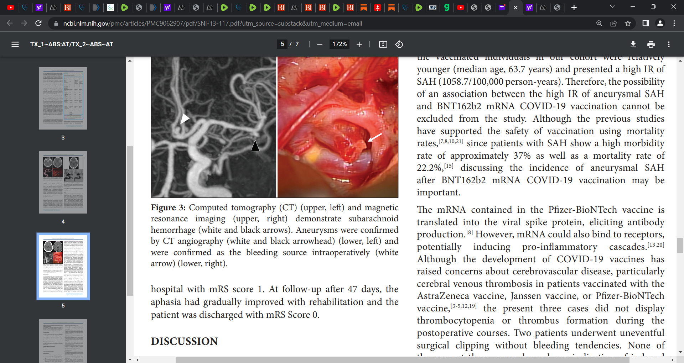Screen dimensions: 684x363
Task: Click the DISCUSSION heading
Action: tap(184, 341)
